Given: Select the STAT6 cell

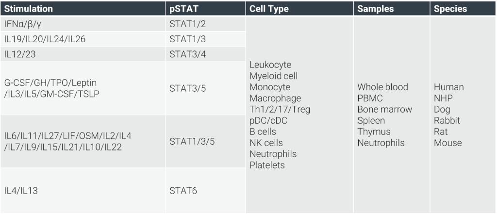Looking at the screenshot, I should [183, 191].
